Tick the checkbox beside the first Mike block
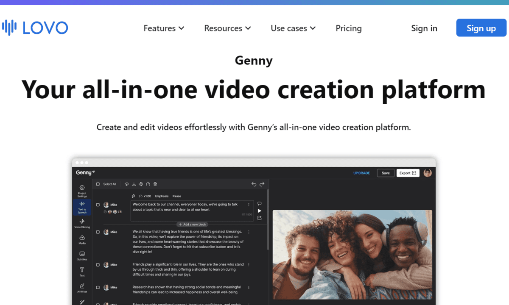Viewport: 509px width, 305px height. pos(98,205)
